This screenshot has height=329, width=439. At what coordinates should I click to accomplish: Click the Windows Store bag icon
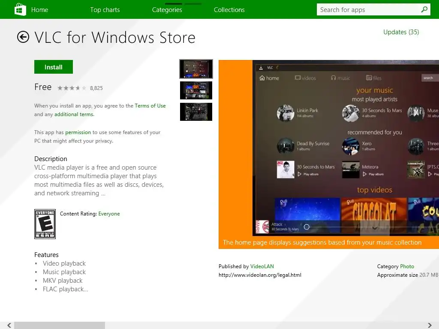(20, 9)
